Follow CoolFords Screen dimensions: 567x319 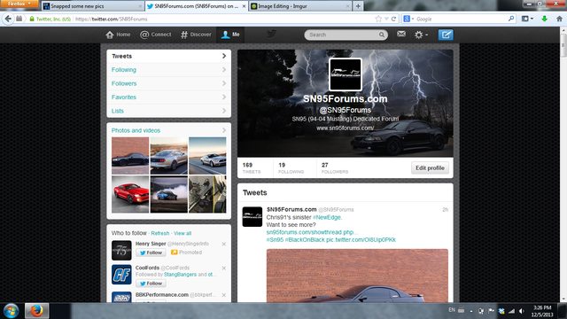pyautogui.click(x=151, y=284)
